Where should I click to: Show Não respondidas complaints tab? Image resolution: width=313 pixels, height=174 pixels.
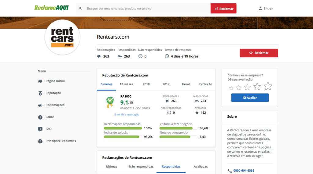click(x=141, y=167)
